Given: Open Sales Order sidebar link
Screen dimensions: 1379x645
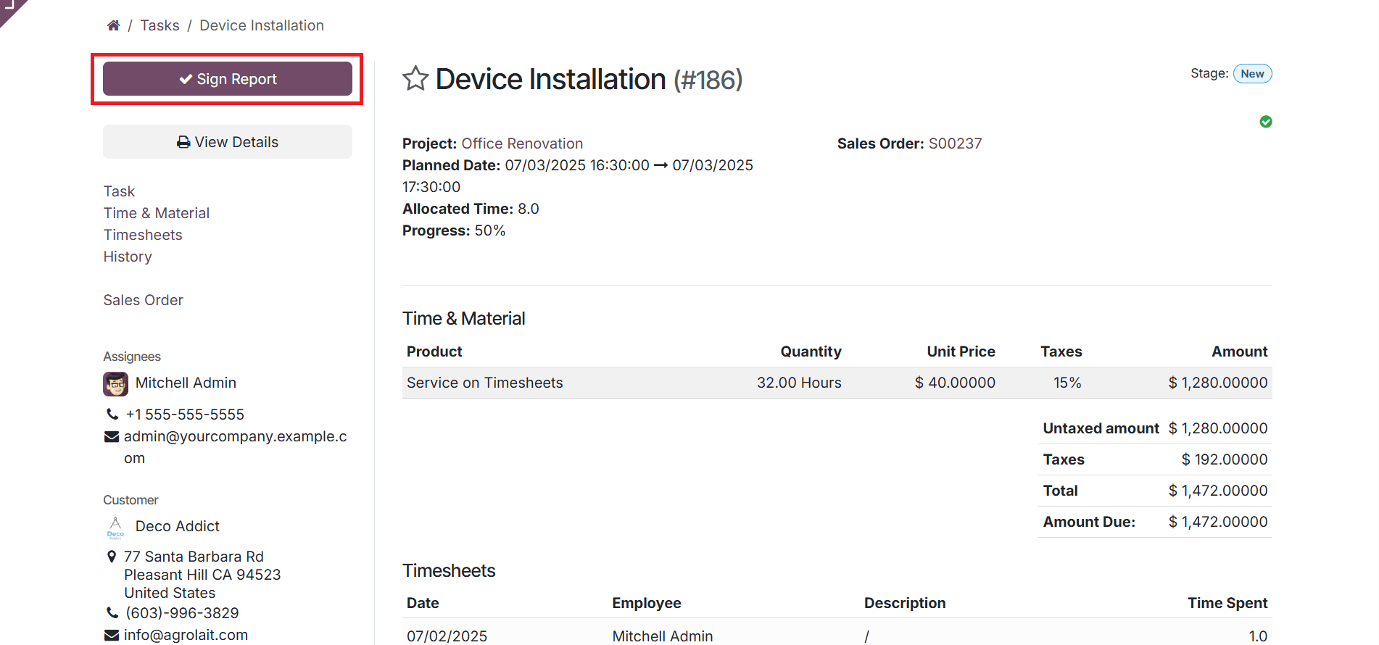Looking at the screenshot, I should [x=144, y=300].
